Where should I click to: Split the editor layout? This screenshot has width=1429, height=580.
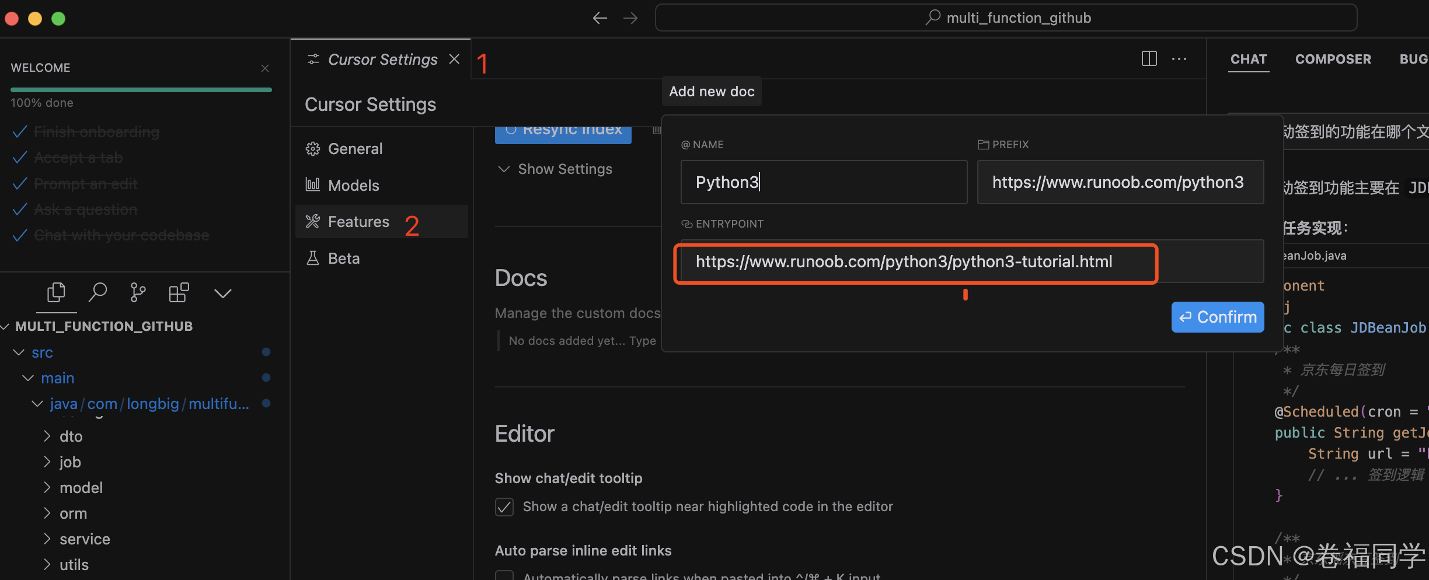coord(1149,59)
